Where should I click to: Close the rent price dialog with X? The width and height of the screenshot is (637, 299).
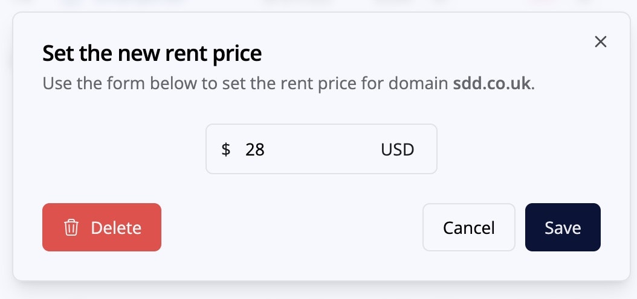[x=600, y=42]
